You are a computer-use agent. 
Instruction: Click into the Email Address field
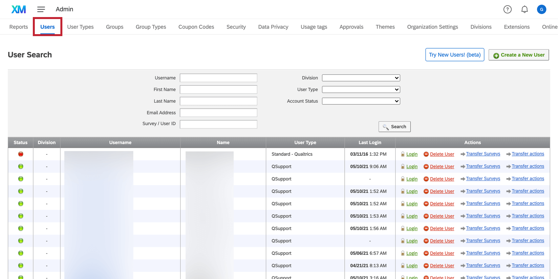[x=218, y=113]
